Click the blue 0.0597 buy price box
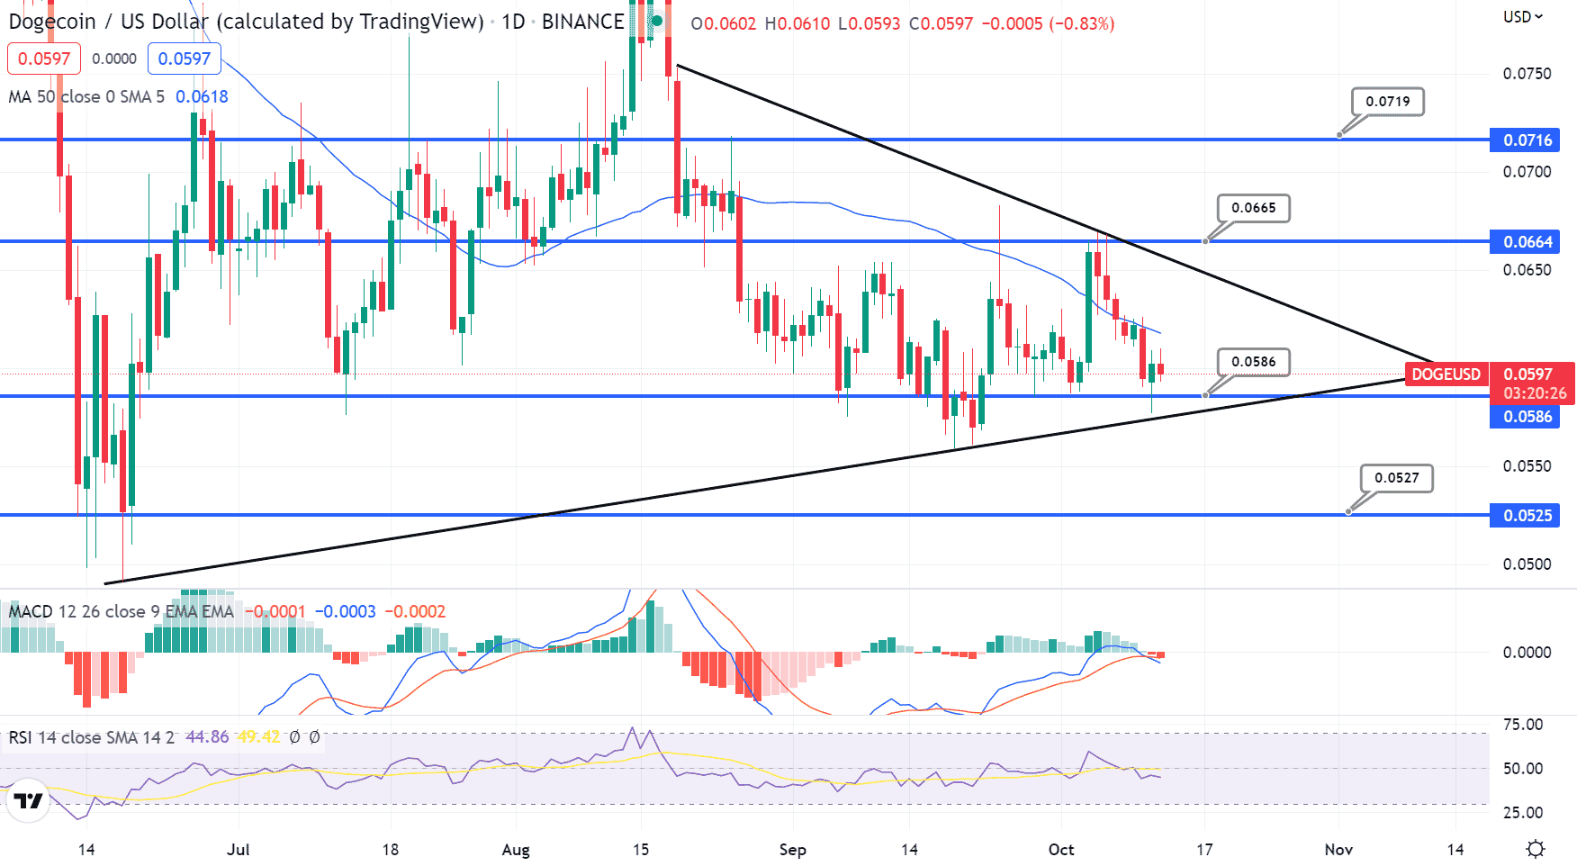 pyautogui.click(x=184, y=59)
